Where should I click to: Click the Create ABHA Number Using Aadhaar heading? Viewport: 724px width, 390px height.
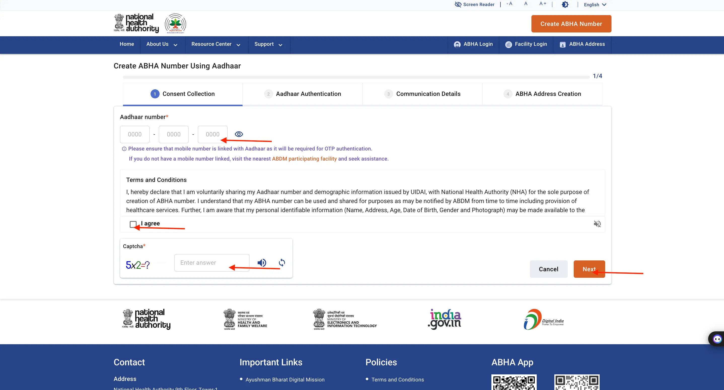[177, 66]
